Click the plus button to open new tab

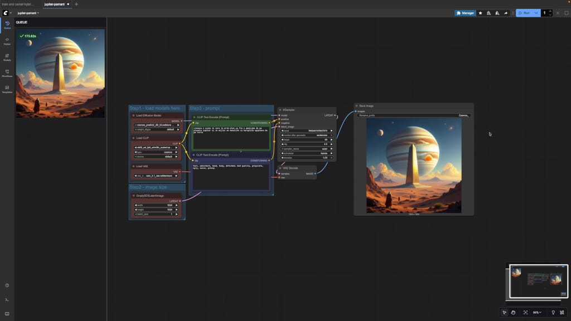tap(76, 4)
